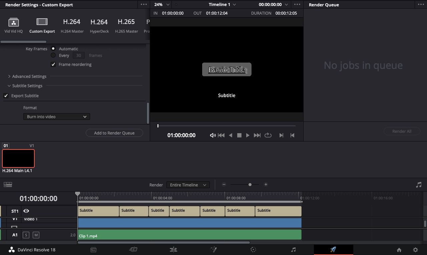Expand Advanced Settings
Image resolution: width=427 pixels, height=255 pixels.
29,76
